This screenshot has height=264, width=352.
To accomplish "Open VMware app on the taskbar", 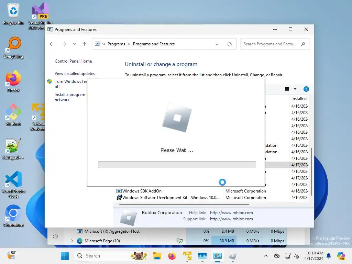I will (x=187, y=256).
